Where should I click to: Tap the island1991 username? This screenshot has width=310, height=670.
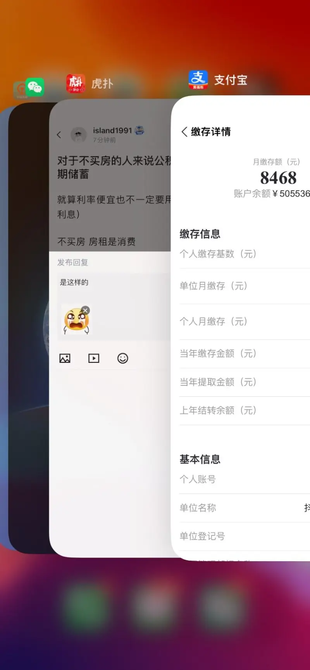(x=112, y=130)
